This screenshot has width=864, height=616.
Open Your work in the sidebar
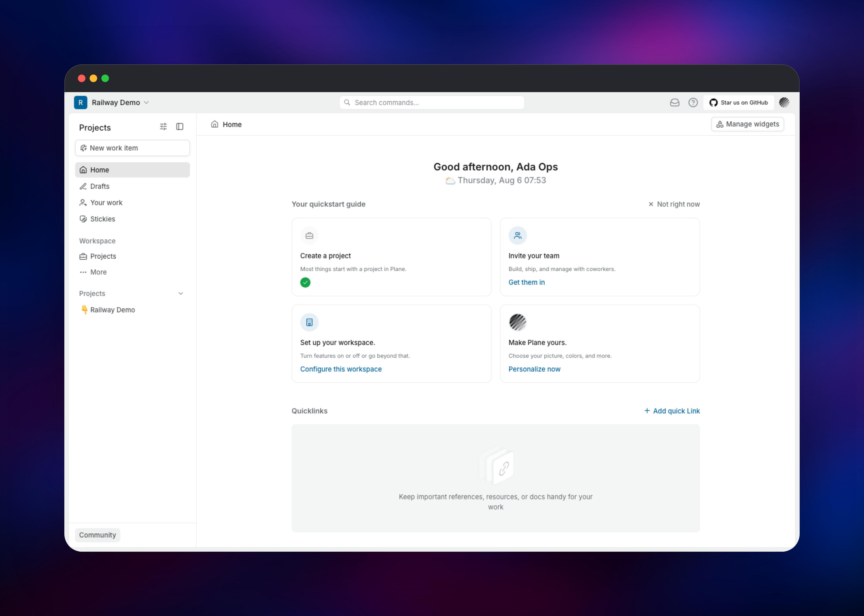pyautogui.click(x=132, y=202)
